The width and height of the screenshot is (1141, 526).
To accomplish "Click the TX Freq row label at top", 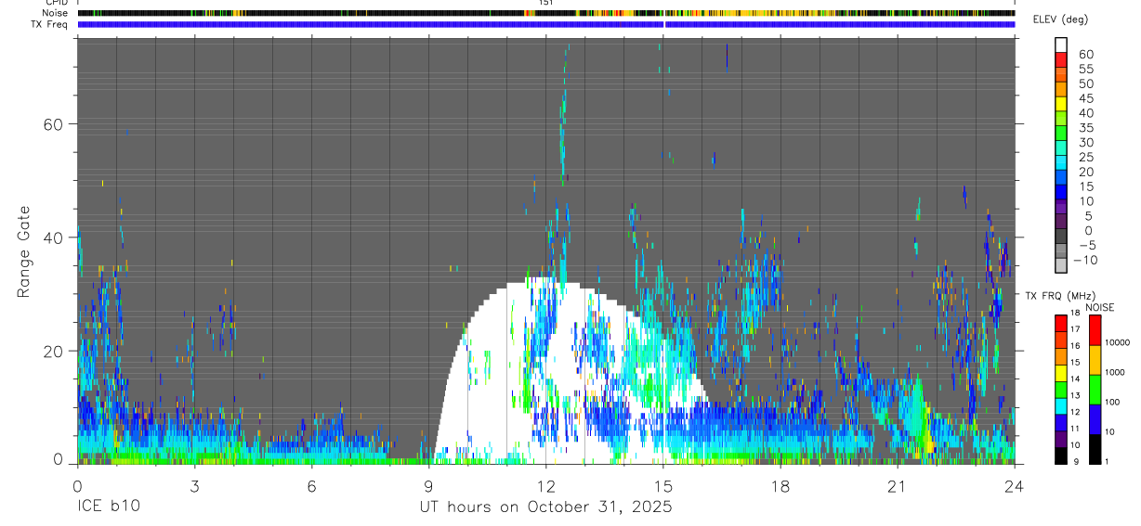I will (50, 24).
